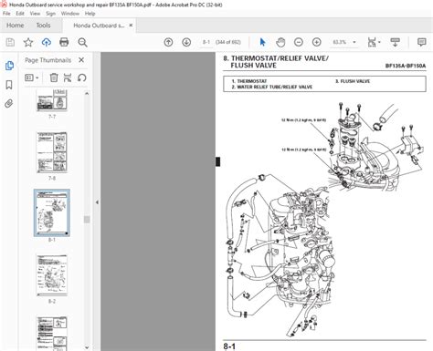Select the Hand pan tool

click(280, 42)
